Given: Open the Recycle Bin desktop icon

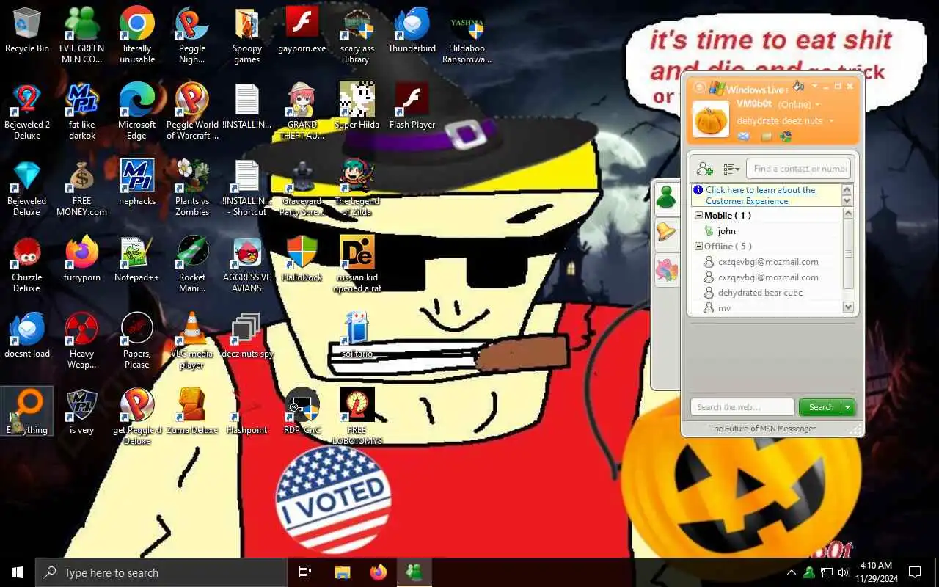Looking at the screenshot, I should coord(27,32).
